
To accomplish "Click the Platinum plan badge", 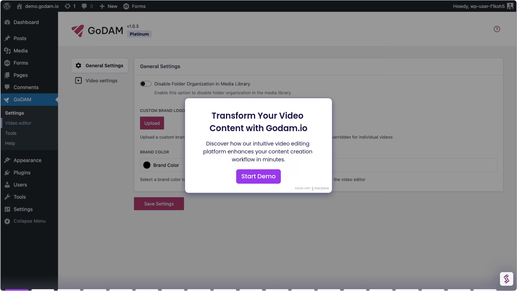I will pos(139,34).
